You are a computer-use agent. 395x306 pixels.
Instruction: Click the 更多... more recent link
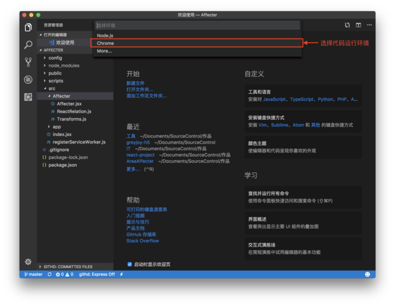(133, 169)
